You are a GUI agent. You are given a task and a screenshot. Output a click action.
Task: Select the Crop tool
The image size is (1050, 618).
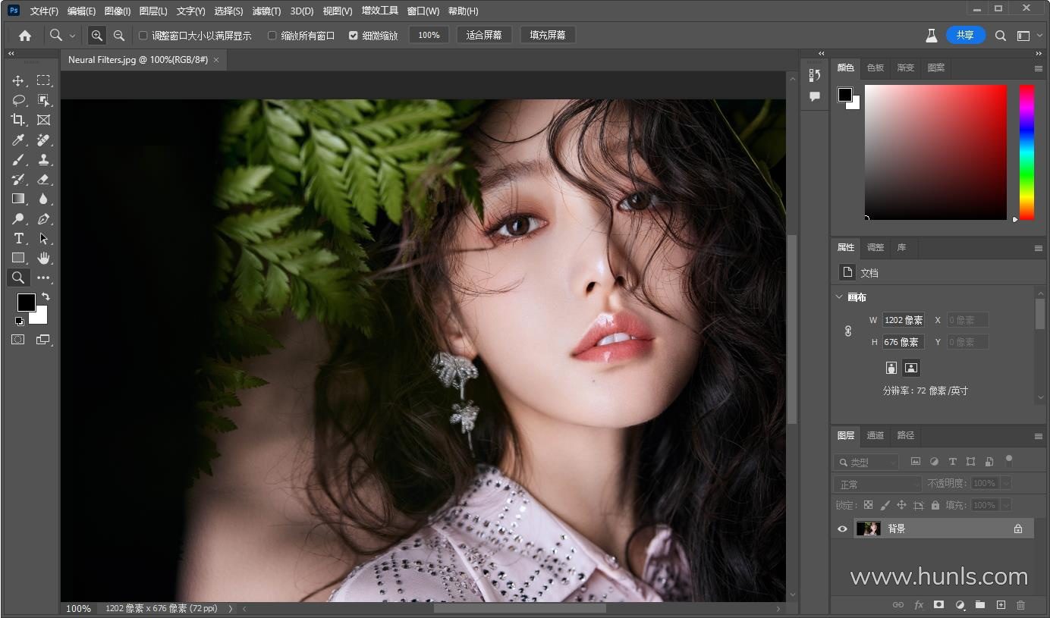tap(18, 120)
